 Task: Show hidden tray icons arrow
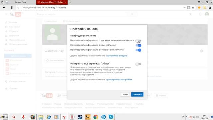(187, 117)
